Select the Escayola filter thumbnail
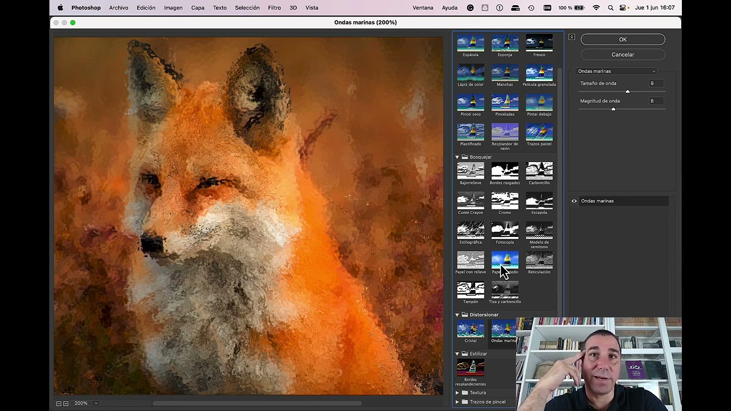Viewport: 731px width, 411px height. [x=539, y=201]
